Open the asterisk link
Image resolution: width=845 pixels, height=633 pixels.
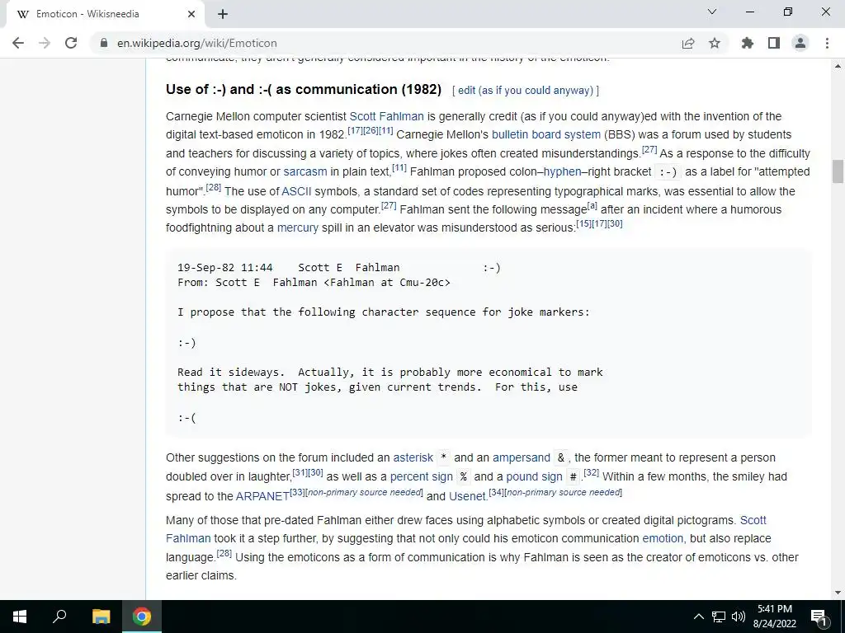413,457
